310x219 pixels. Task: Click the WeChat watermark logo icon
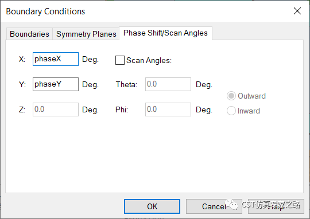tap(232, 205)
